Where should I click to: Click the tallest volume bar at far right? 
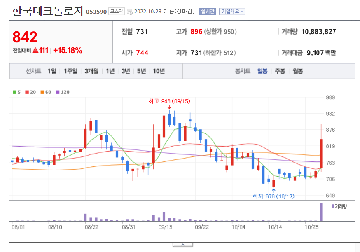321,212
